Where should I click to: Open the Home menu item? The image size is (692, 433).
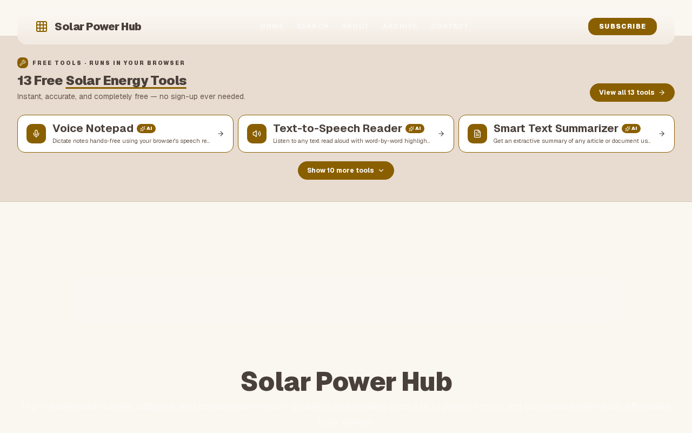(x=272, y=27)
